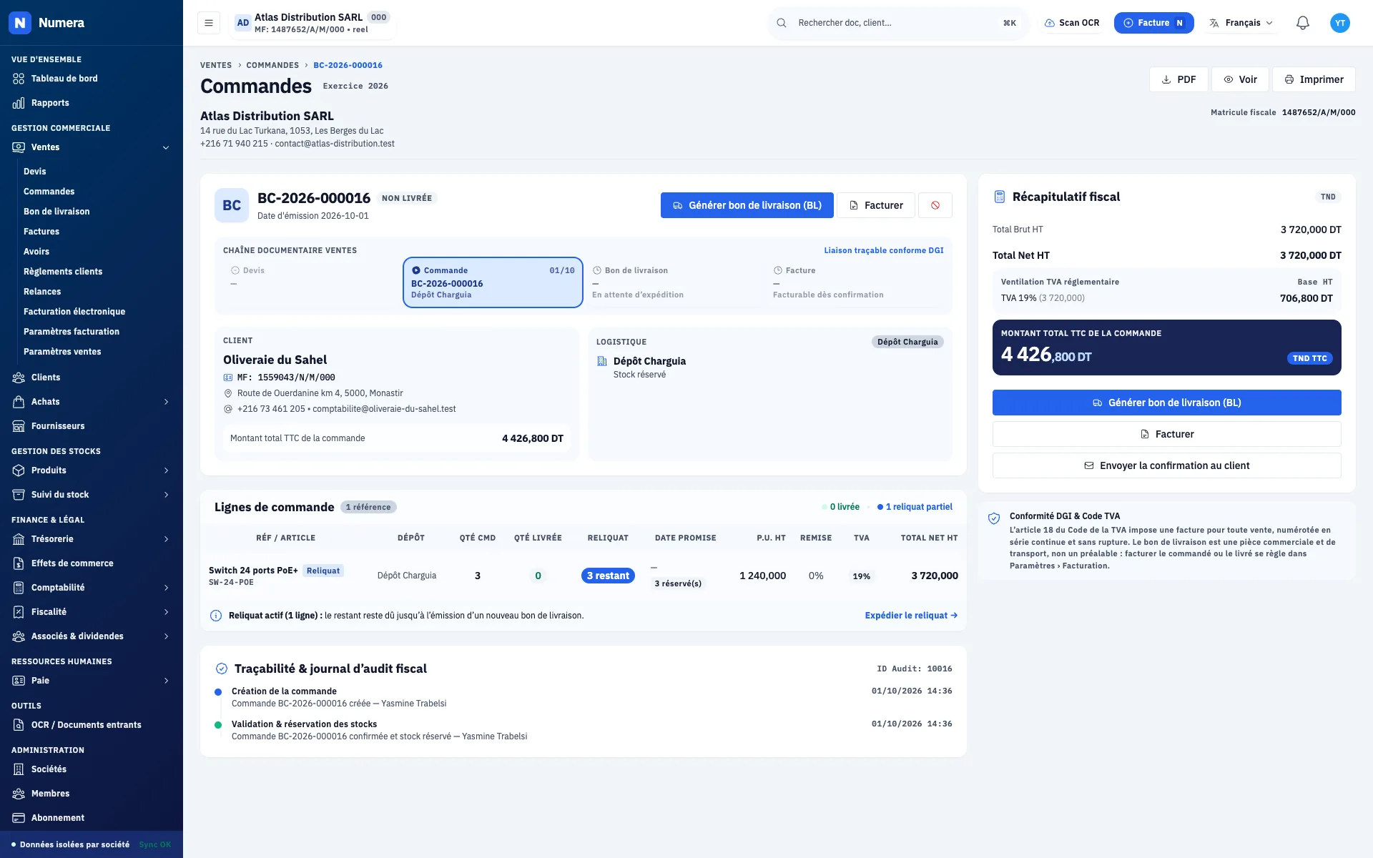Open Membres administration page
This screenshot has width=1373, height=858.
tap(92, 794)
